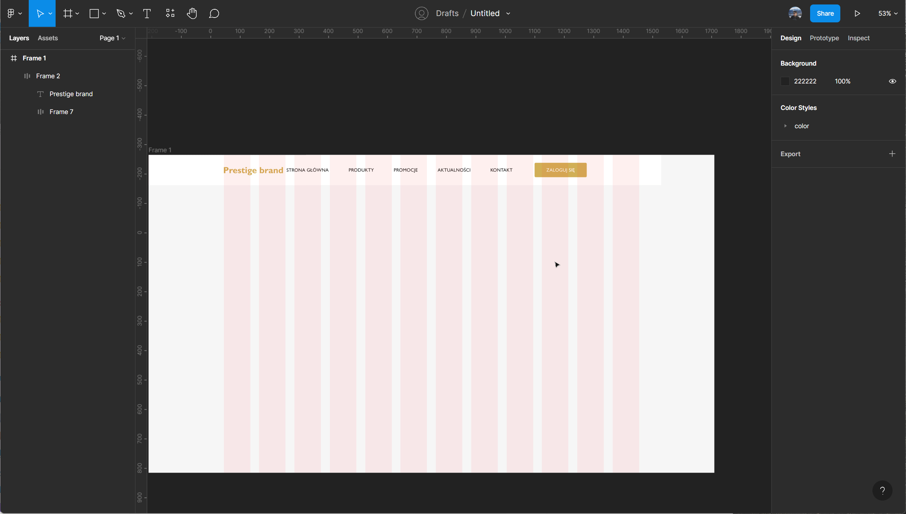Select Frame 7 layer in Layers panel
Viewport: 906px width, 514px height.
click(61, 111)
